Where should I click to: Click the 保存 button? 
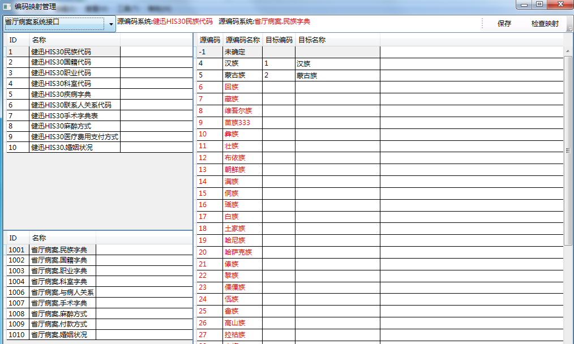pos(504,24)
